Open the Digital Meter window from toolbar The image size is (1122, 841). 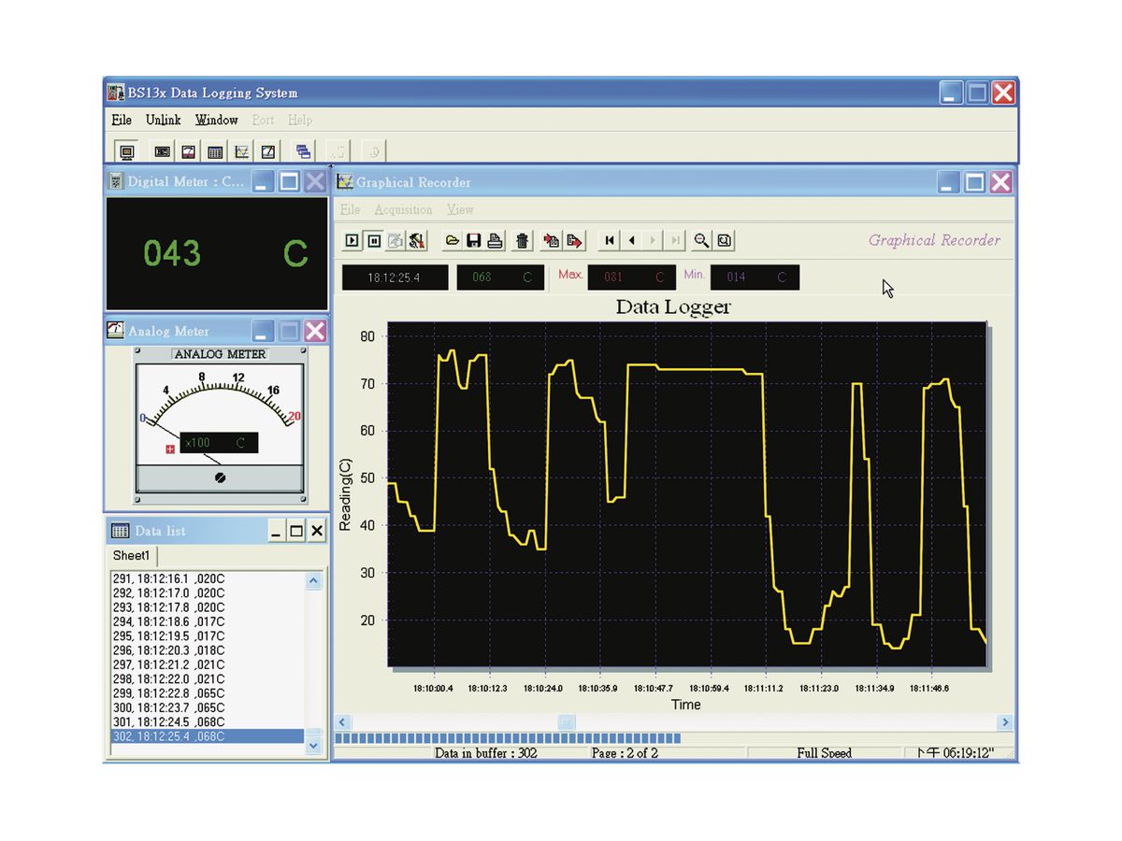click(x=162, y=151)
